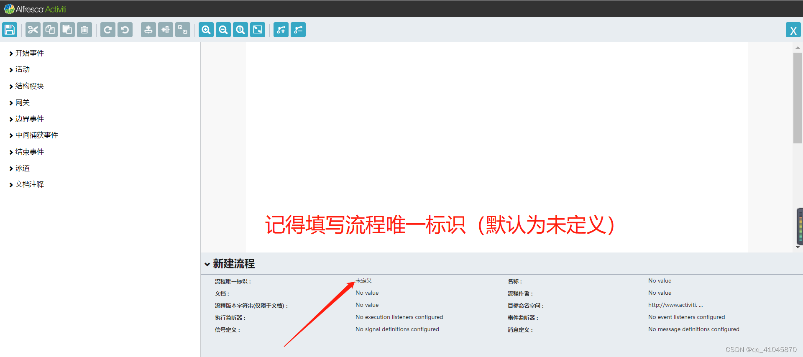803x357 pixels.
Task: Click the Undo arrow icon
Action: tap(125, 30)
